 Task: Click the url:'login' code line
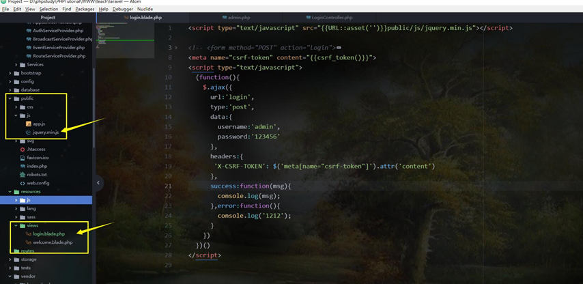tap(231, 97)
